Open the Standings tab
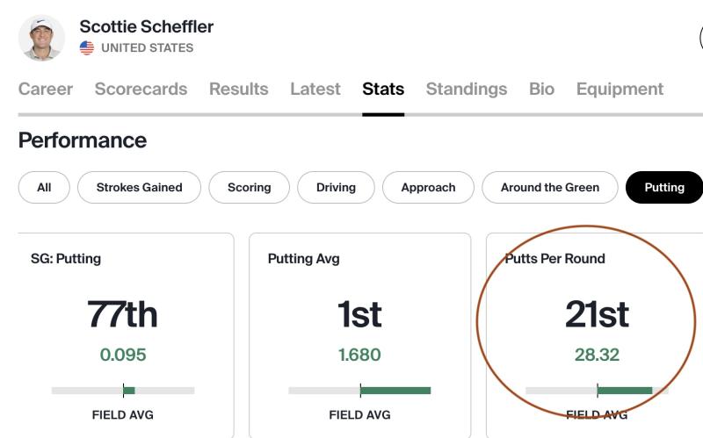 (467, 89)
